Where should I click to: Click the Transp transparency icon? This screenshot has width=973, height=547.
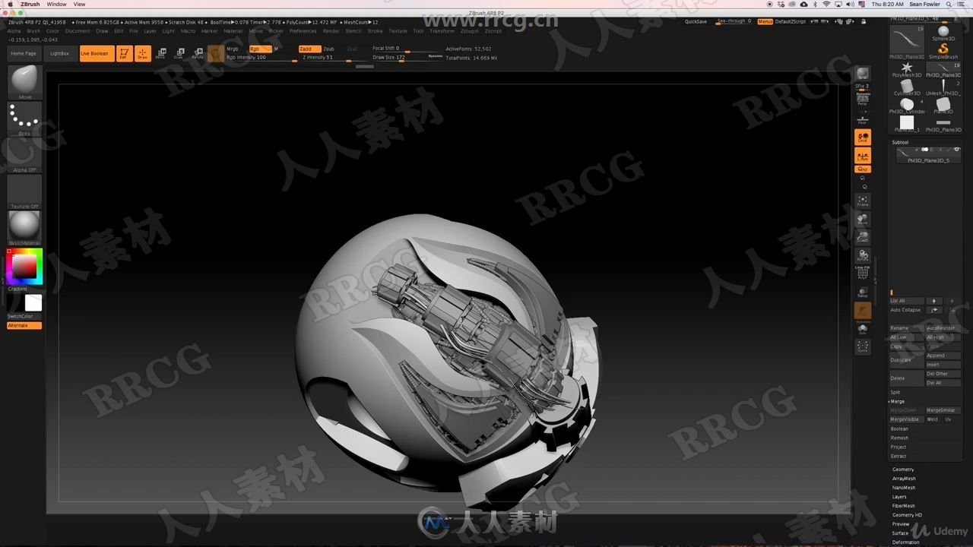(x=863, y=292)
